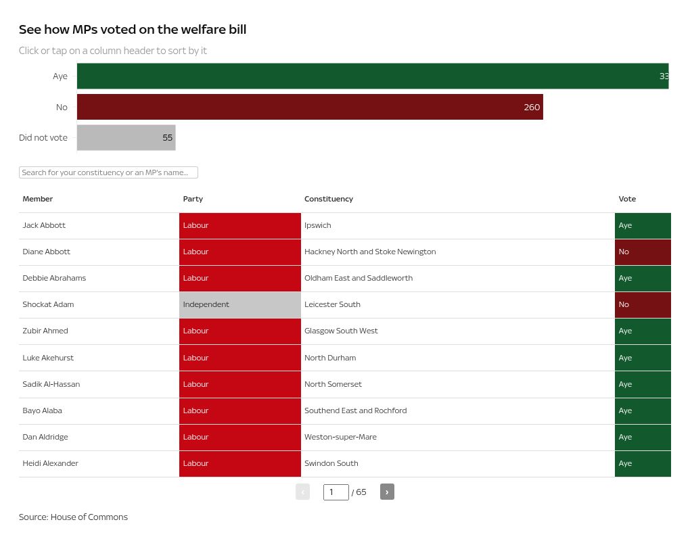This screenshot has height=541, width=690.
Task: Click the green Aye bar in chart
Action: pyautogui.click(x=372, y=76)
